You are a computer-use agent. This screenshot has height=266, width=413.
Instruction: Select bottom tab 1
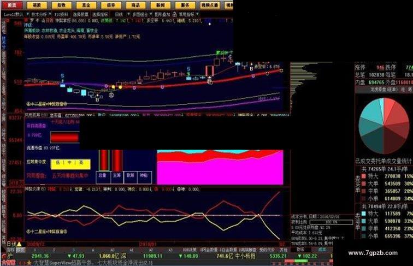point(35,250)
